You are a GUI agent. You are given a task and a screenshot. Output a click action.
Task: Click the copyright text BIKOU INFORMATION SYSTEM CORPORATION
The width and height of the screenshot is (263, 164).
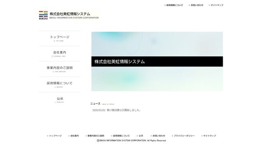123,141
